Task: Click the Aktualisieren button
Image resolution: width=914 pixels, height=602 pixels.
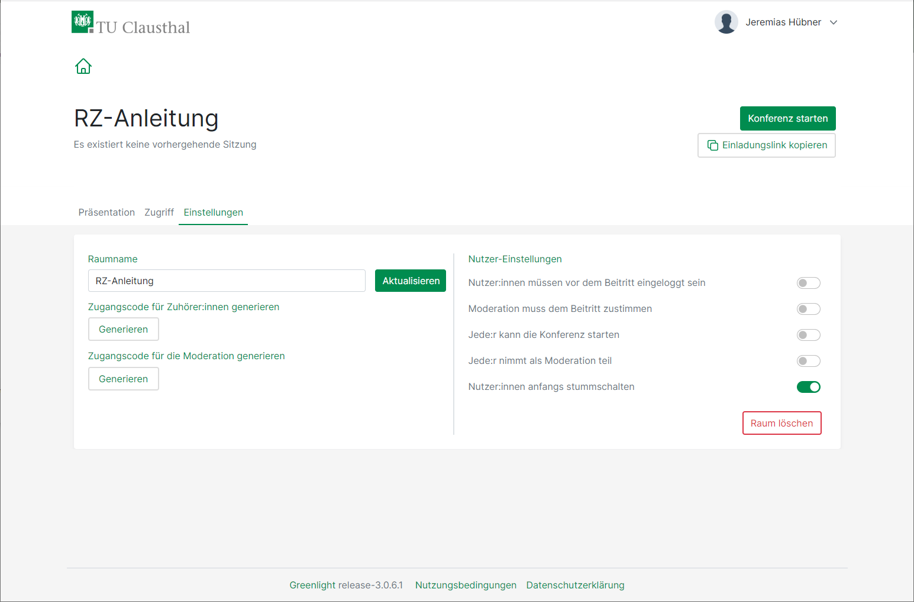Action: click(x=411, y=281)
